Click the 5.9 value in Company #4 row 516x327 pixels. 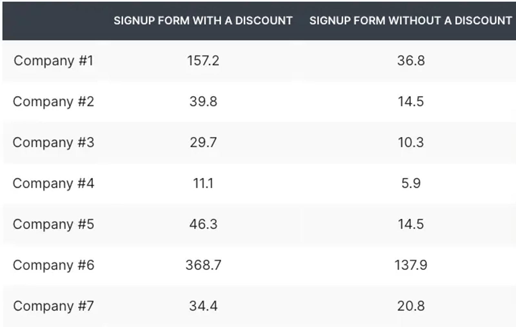click(x=411, y=183)
